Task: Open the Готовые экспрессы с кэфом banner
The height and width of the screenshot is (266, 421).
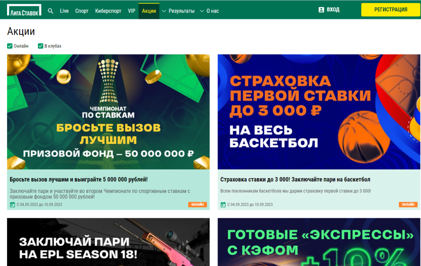Action: 319,242
